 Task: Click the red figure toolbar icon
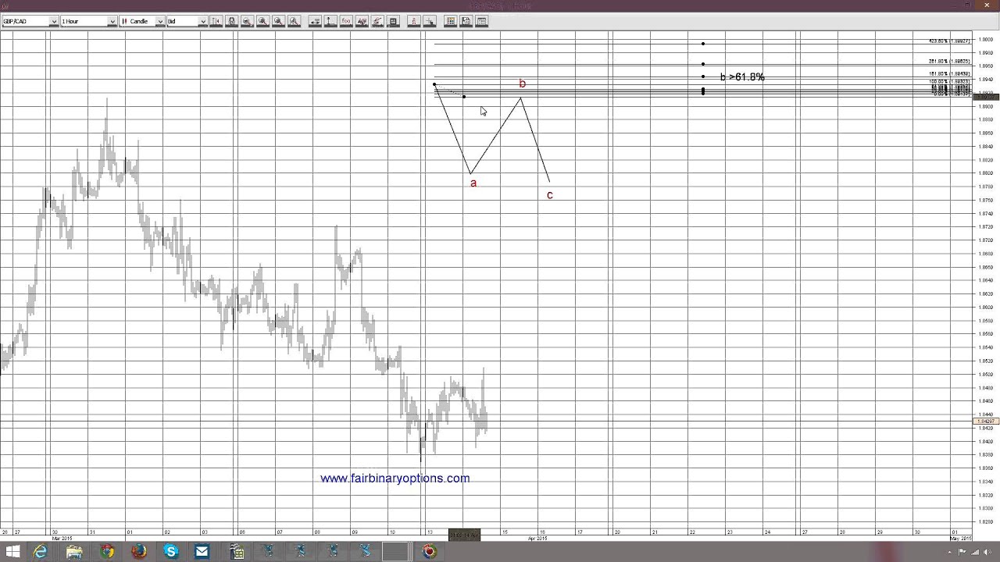414,21
